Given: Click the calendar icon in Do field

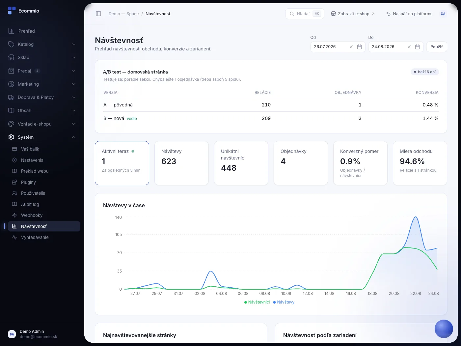Looking at the screenshot, I should 417,47.
